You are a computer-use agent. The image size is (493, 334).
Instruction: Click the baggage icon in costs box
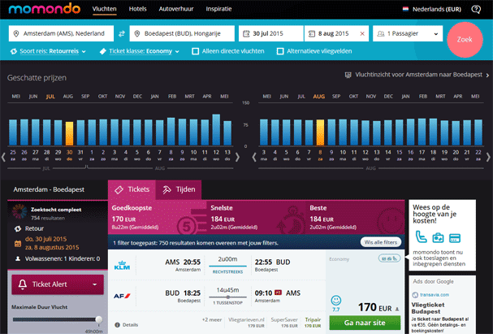438,238
